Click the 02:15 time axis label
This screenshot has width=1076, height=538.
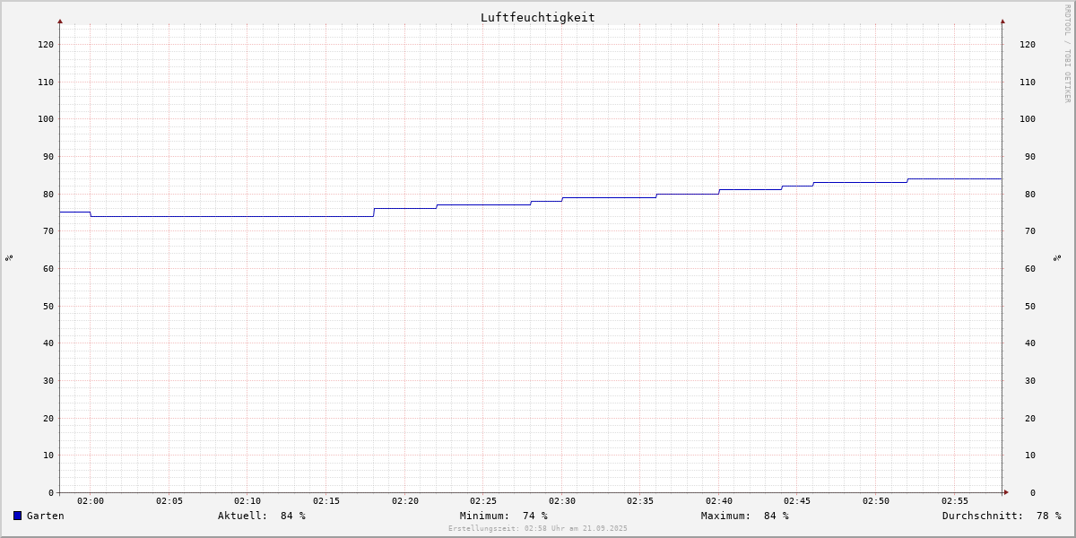(x=326, y=501)
